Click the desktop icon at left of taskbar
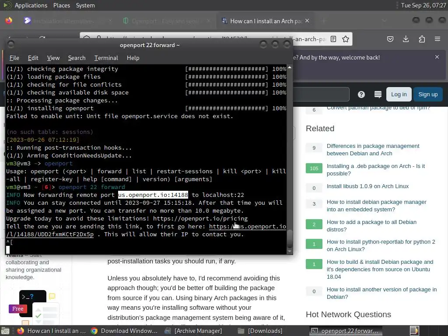Screen dimensions: 448x336 pos(5,331)
